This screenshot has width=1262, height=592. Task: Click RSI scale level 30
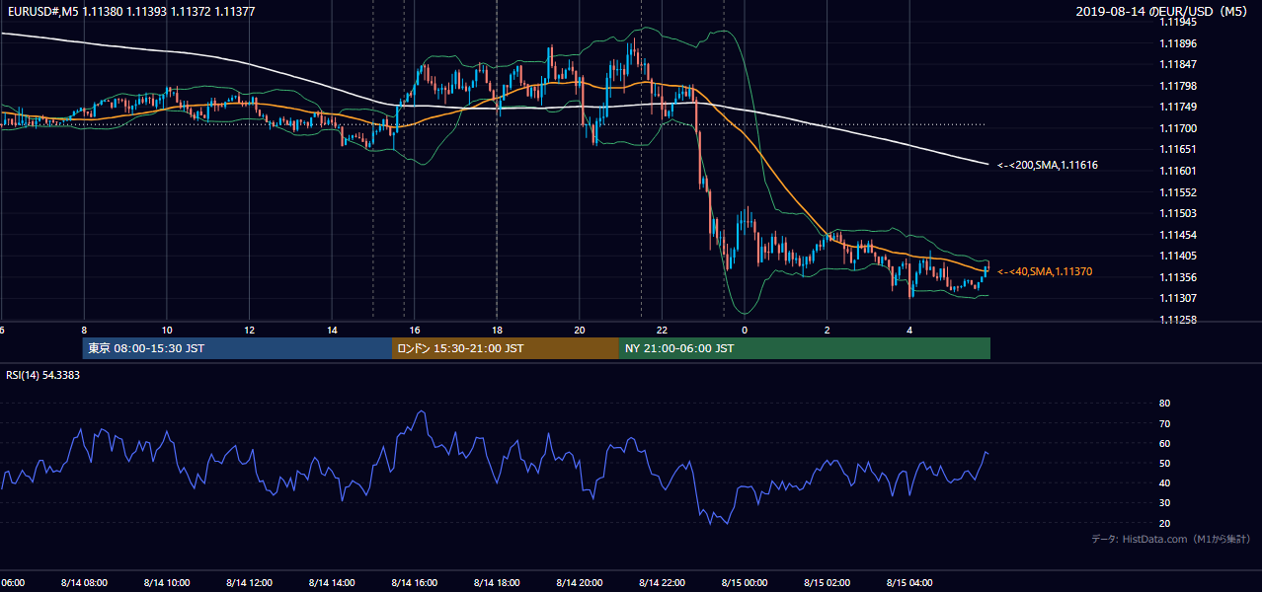pyautogui.click(x=1164, y=503)
